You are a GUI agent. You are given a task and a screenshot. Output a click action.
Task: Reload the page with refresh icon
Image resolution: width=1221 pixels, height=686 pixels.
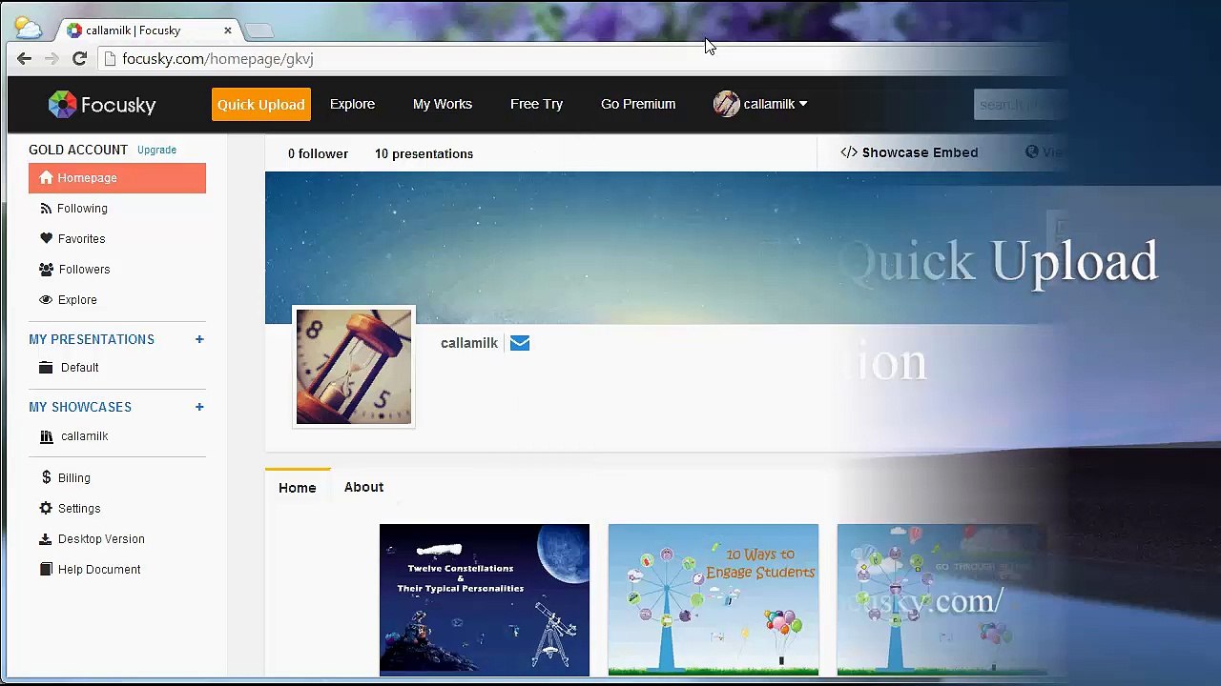pyautogui.click(x=80, y=59)
